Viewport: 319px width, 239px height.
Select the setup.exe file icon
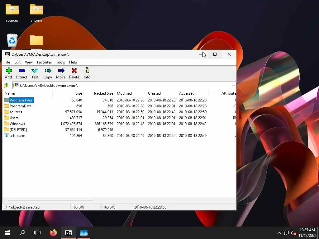[7, 135]
